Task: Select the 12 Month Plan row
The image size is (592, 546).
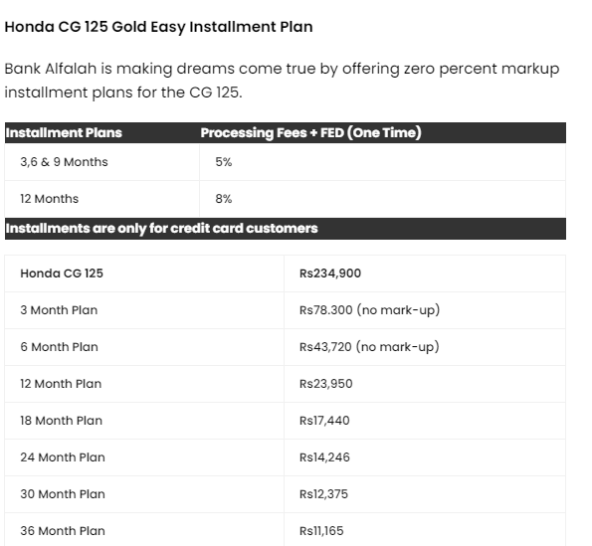Action: (285, 384)
